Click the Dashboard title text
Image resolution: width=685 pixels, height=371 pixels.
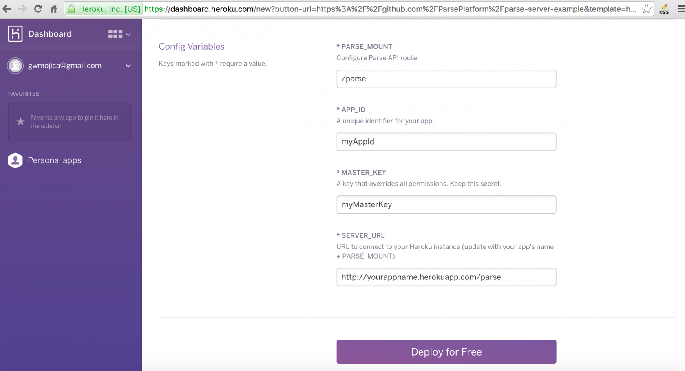coord(50,34)
